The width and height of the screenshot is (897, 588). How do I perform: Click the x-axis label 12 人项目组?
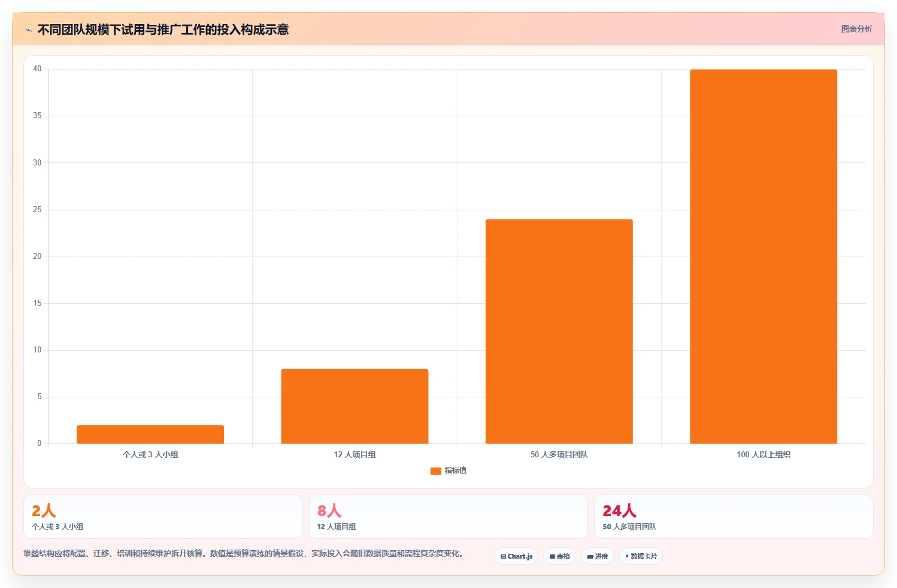tap(354, 454)
